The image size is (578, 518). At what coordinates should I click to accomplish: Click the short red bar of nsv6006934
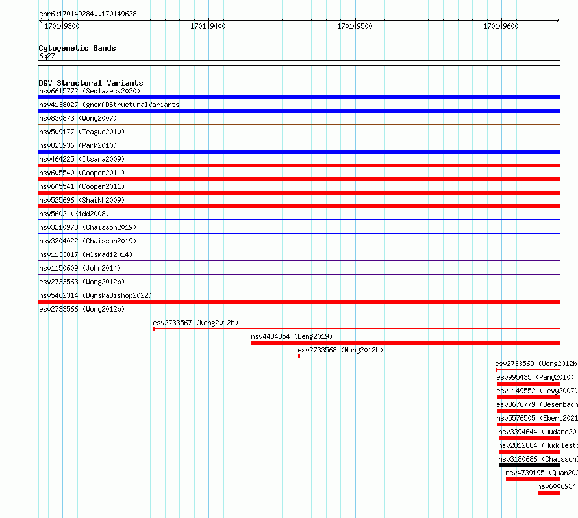point(549,493)
